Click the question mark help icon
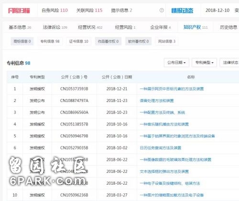 coord(162,11)
